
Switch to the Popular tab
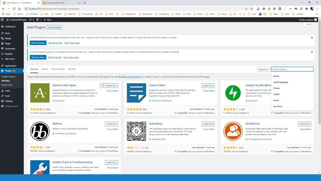[45, 69]
